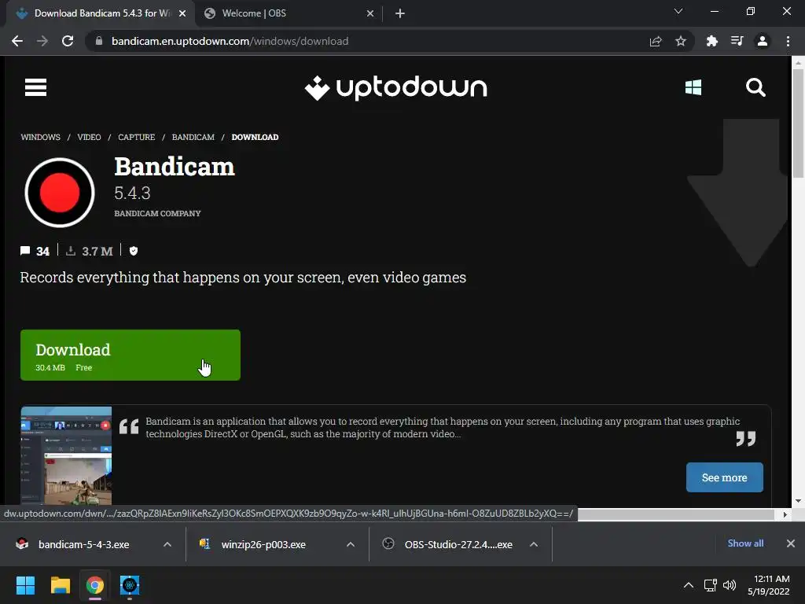Click the browser forward arrow

[x=42, y=41]
